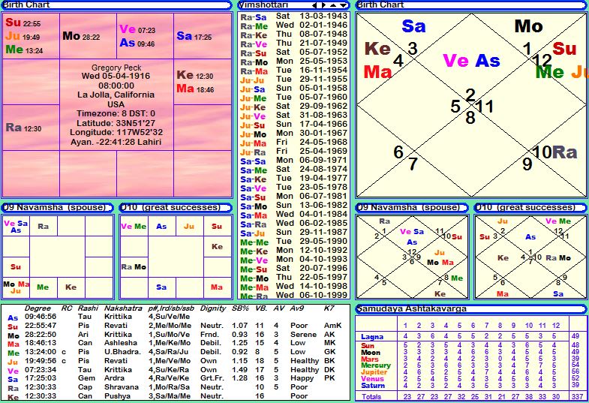589x403 pixels.
Task: Click Ra 12:30 in the pink birth chart
Action: 23,128
